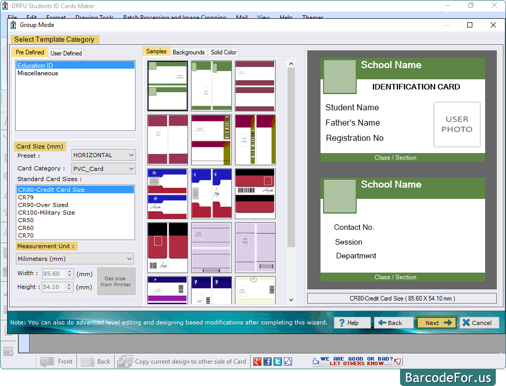Open the Drawing Tools menu

[x=94, y=17]
